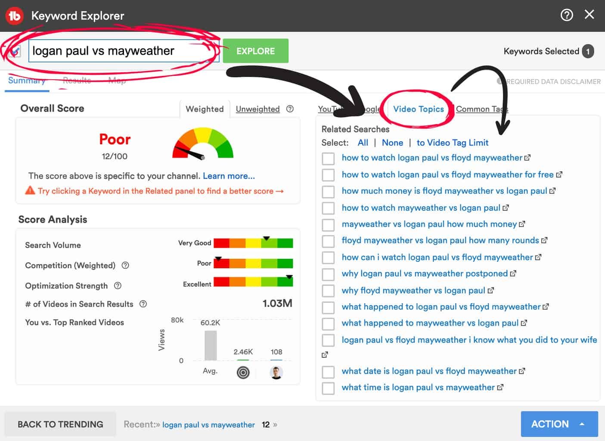The height and width of the screenshot is (441, 605).
Task: Click the Unweighted info question icon
Action: click(290, 109)
